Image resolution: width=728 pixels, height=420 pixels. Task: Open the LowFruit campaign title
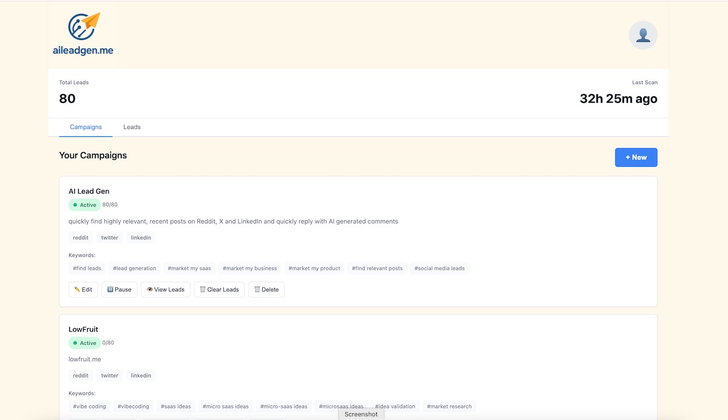click(x=83, y=330)
